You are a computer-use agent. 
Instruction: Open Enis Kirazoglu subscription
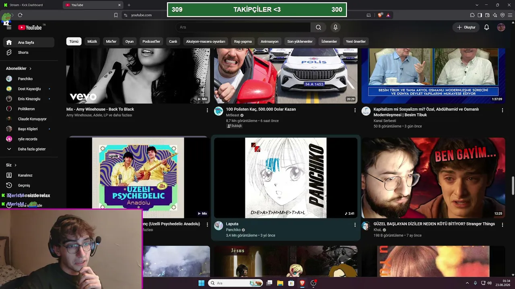tap(29, 99)
